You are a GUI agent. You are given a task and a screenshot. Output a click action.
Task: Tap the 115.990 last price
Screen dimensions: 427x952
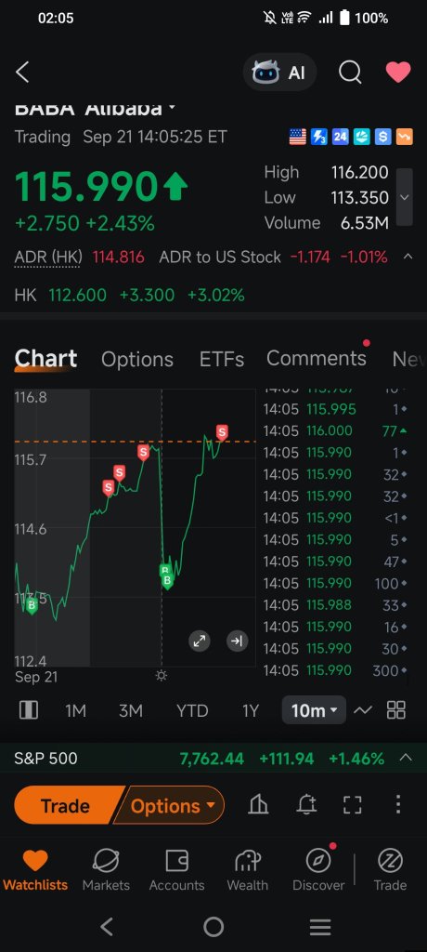click(x=86, y=186)
